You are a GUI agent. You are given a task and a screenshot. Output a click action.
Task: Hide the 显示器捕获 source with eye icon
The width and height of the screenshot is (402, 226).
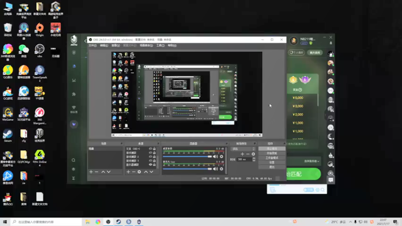[x=150, y=165]
